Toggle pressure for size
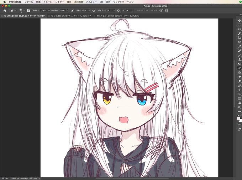242x180 pixels. pos(161,11)
